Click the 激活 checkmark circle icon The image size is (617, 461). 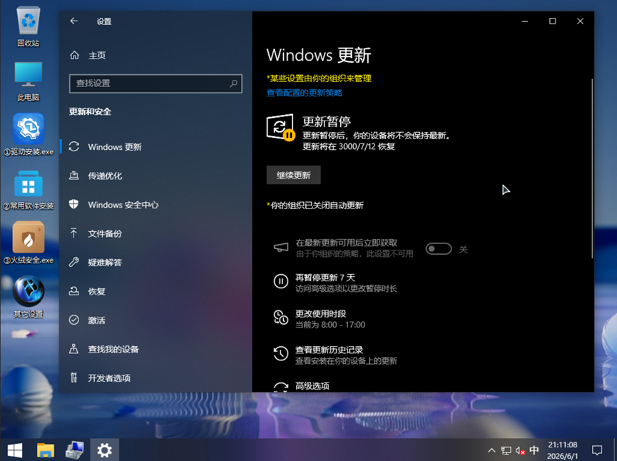coord(74,320)
